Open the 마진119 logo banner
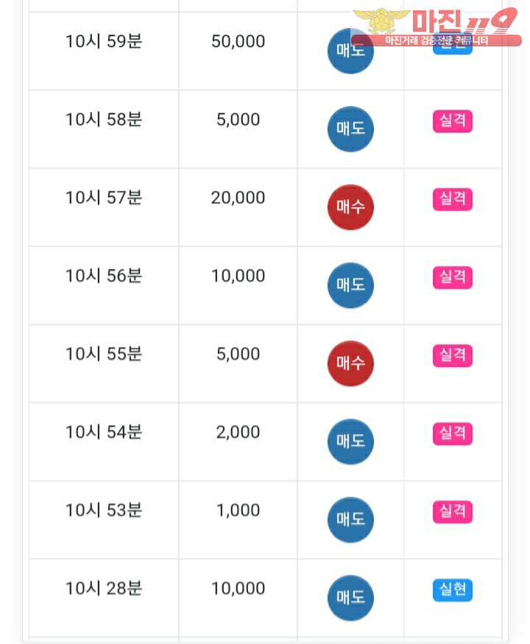This screenshot has width=530, height=644. click(x=437, y=27)
